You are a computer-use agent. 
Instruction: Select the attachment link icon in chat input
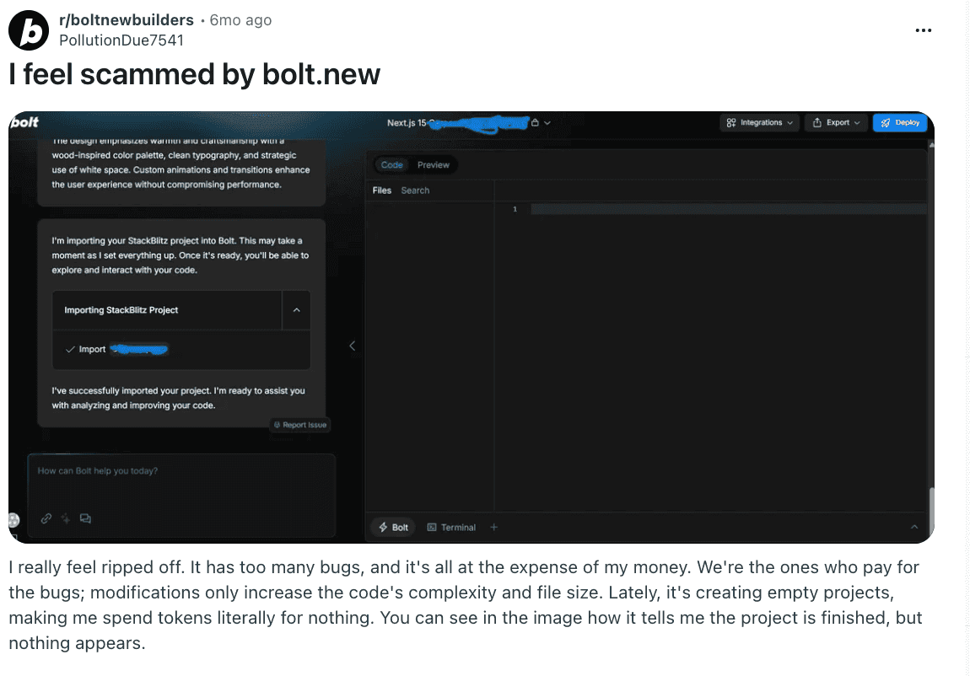click(x=46, y=518)
